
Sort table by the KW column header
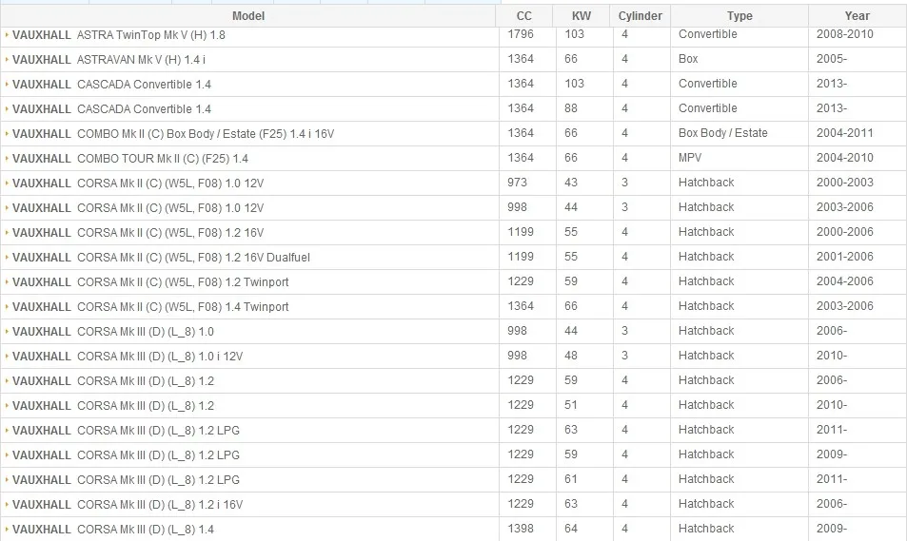click(x=582, y=16)
